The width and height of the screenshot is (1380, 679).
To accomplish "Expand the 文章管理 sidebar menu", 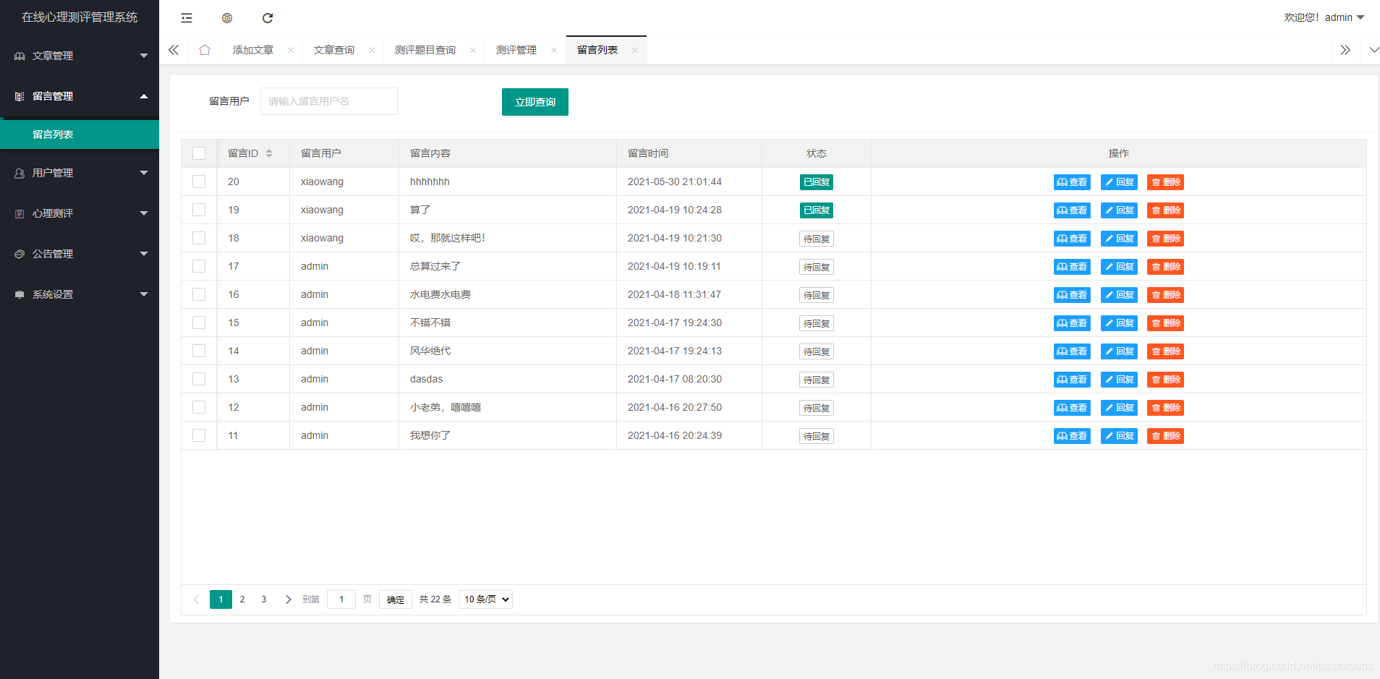I will [x=80, y=56].
